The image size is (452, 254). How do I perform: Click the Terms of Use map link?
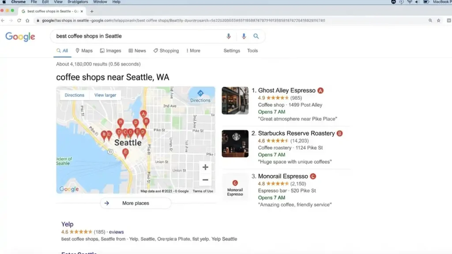pyautogui.click(x=203, y=191)
